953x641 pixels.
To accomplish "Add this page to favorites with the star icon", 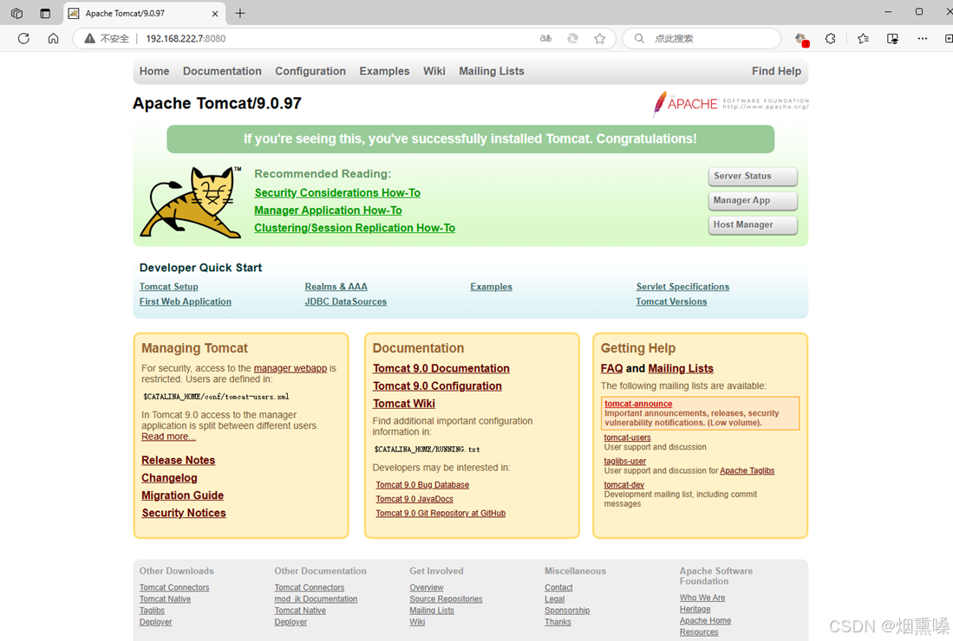I will pos(600,38).
